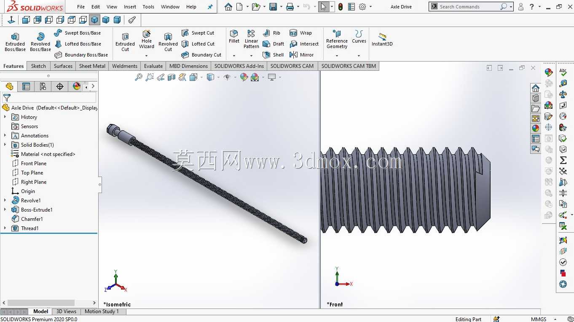Click the Edit Appearance color ball
574x322 pixels.
244,77
